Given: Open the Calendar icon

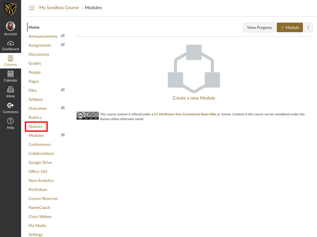Looking at the screenshot, I should coord(11,76).
